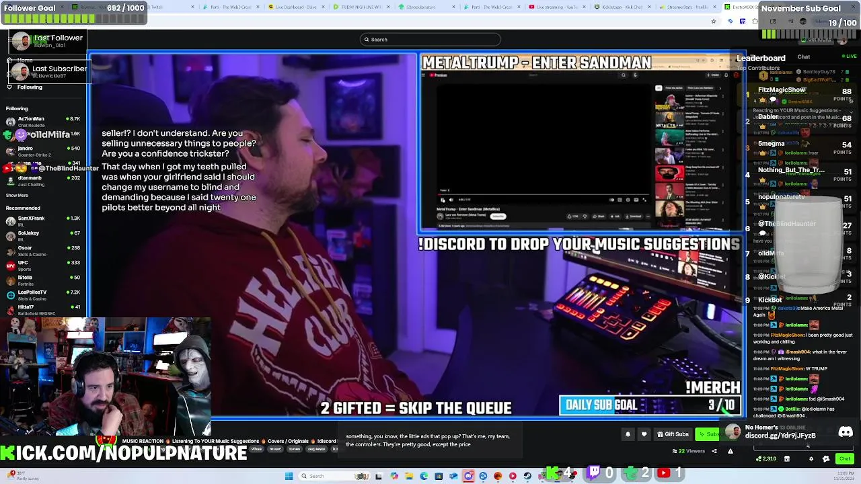This screenshot has height=484, width=861.
Task: Open the shop icon beside points balance
Action: [x=786, y=459]
